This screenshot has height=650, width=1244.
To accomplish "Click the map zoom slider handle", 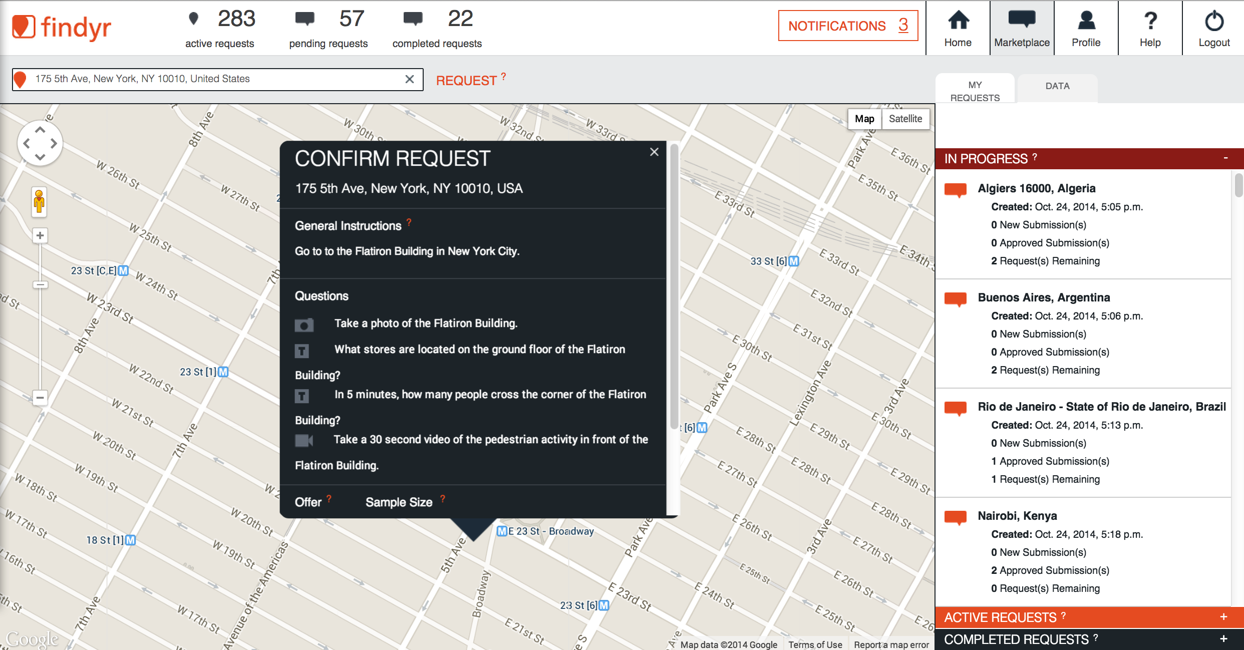I will (40, 285).
